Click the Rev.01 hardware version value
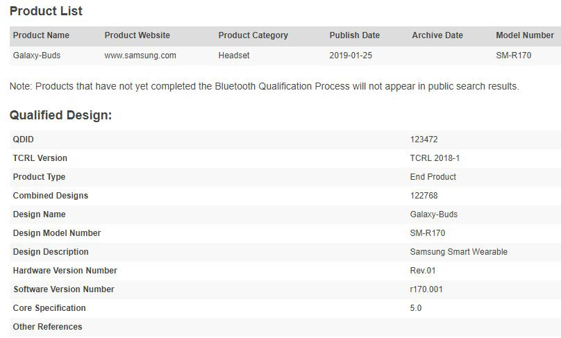 (x=423, y=271)
